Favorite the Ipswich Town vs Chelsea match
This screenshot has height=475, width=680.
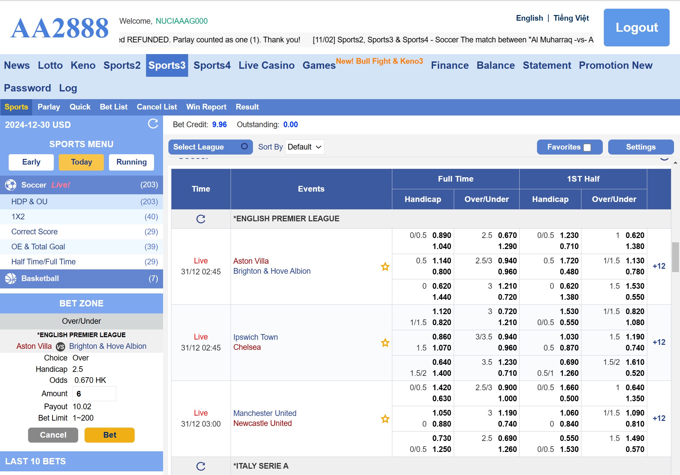click(385, 342)
